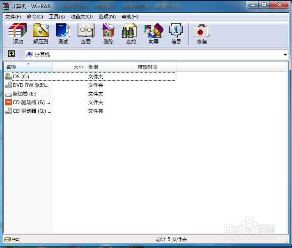The image size is (292, 248).
Task: Open the 命令(C) menu
Action: pos(35,17)
